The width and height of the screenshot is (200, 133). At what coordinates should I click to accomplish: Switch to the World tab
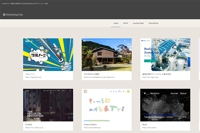[125, 23]
